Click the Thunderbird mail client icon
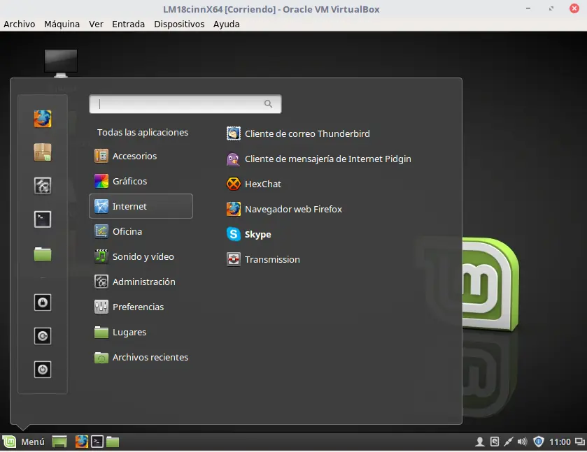Image resolution: width=587 pixels, height=452 pixels. (x=234, y=133)
